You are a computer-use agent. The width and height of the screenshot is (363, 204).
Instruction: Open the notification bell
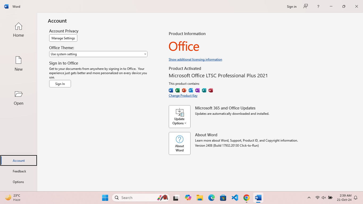point(356,198)
